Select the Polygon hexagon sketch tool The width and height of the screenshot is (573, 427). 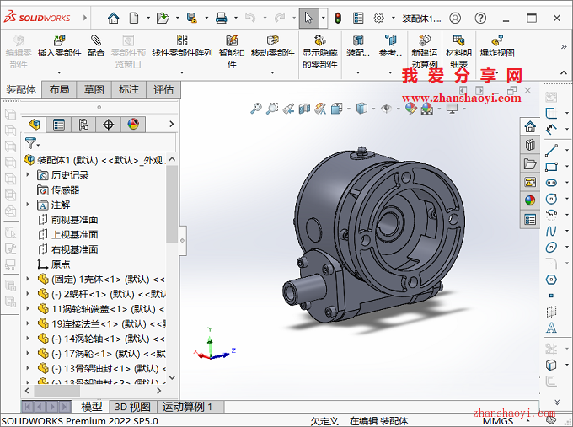pos(551,280)
